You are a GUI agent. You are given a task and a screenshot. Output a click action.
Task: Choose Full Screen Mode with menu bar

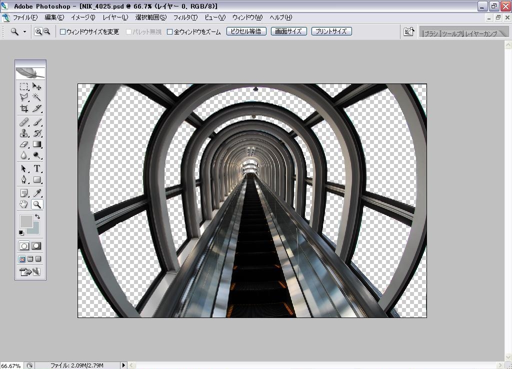[x=30, y=259]
